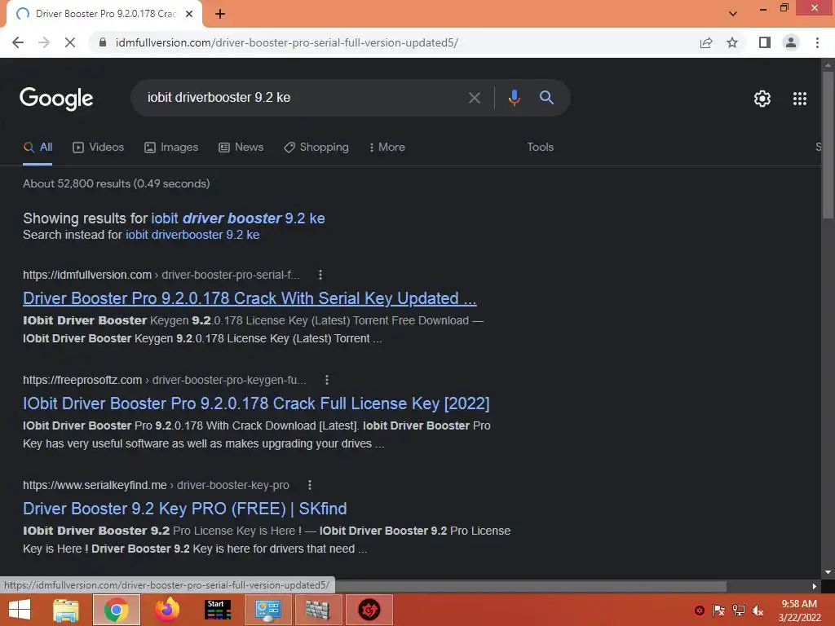Open IObit Driver Booster Pro Crack Full License result

255,403
